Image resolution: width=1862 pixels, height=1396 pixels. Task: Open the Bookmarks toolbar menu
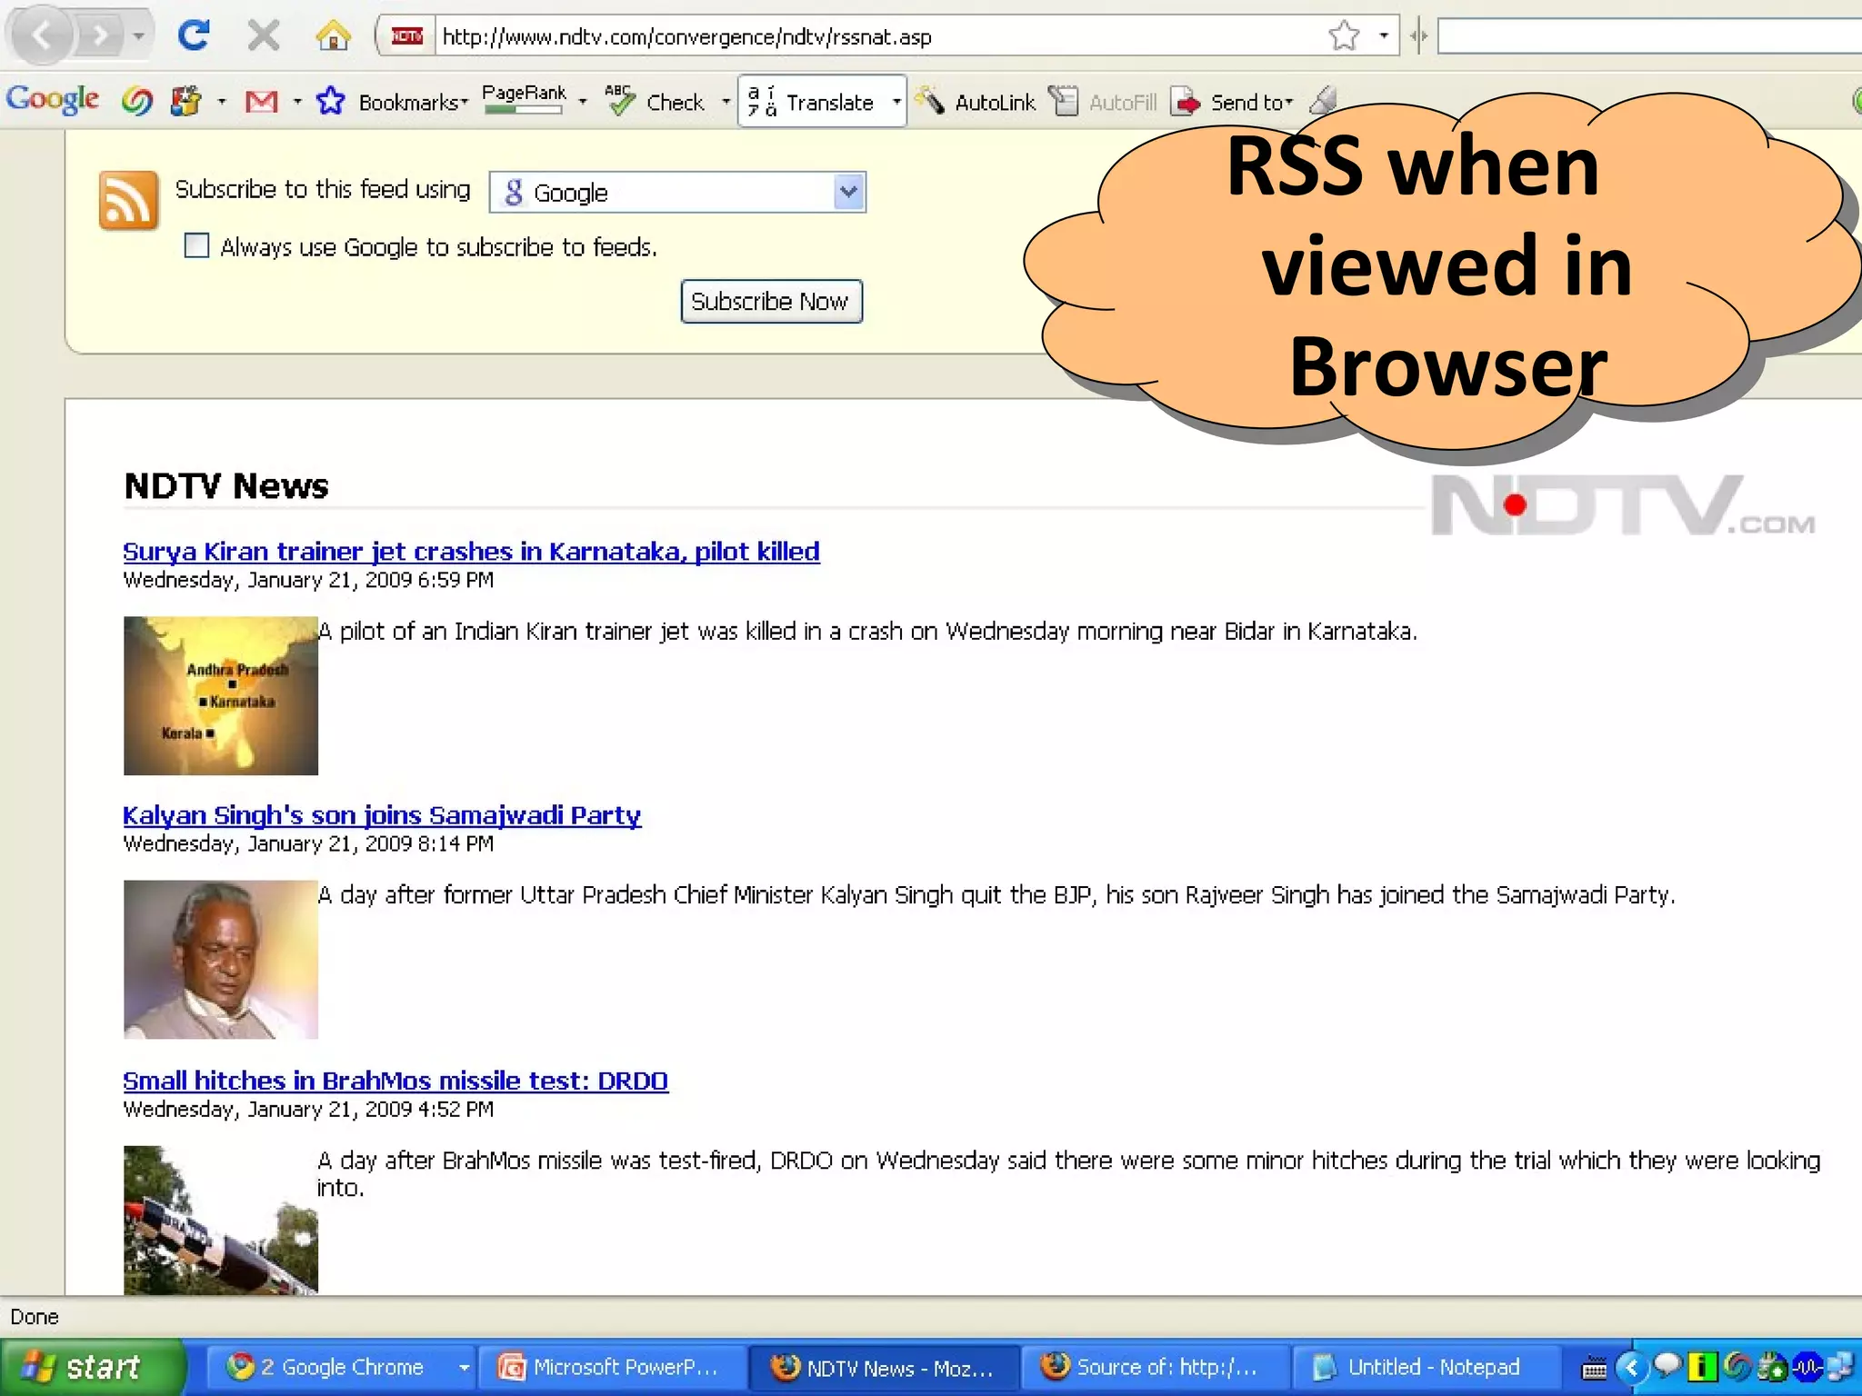pyautogui.click(x=413, y=103)
